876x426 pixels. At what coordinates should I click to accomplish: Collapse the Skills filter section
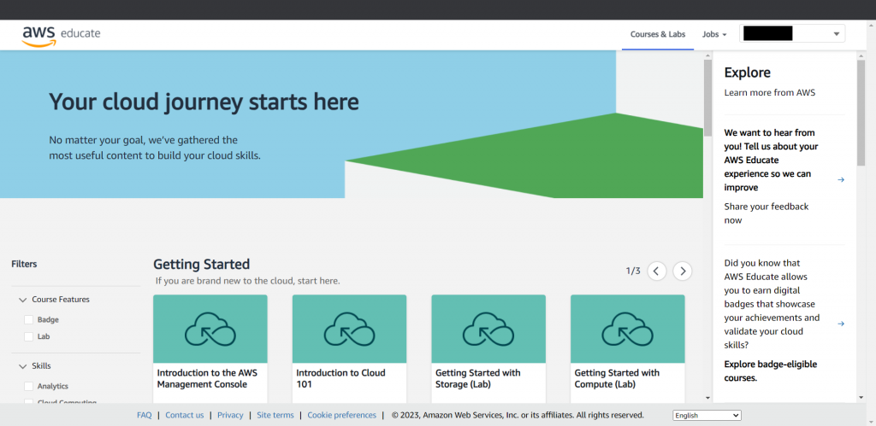tap(23, 366)
